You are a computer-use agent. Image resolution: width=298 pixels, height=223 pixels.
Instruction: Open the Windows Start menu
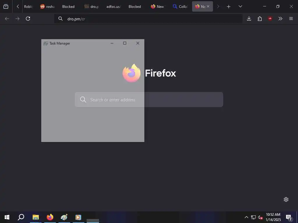point(7,217)
